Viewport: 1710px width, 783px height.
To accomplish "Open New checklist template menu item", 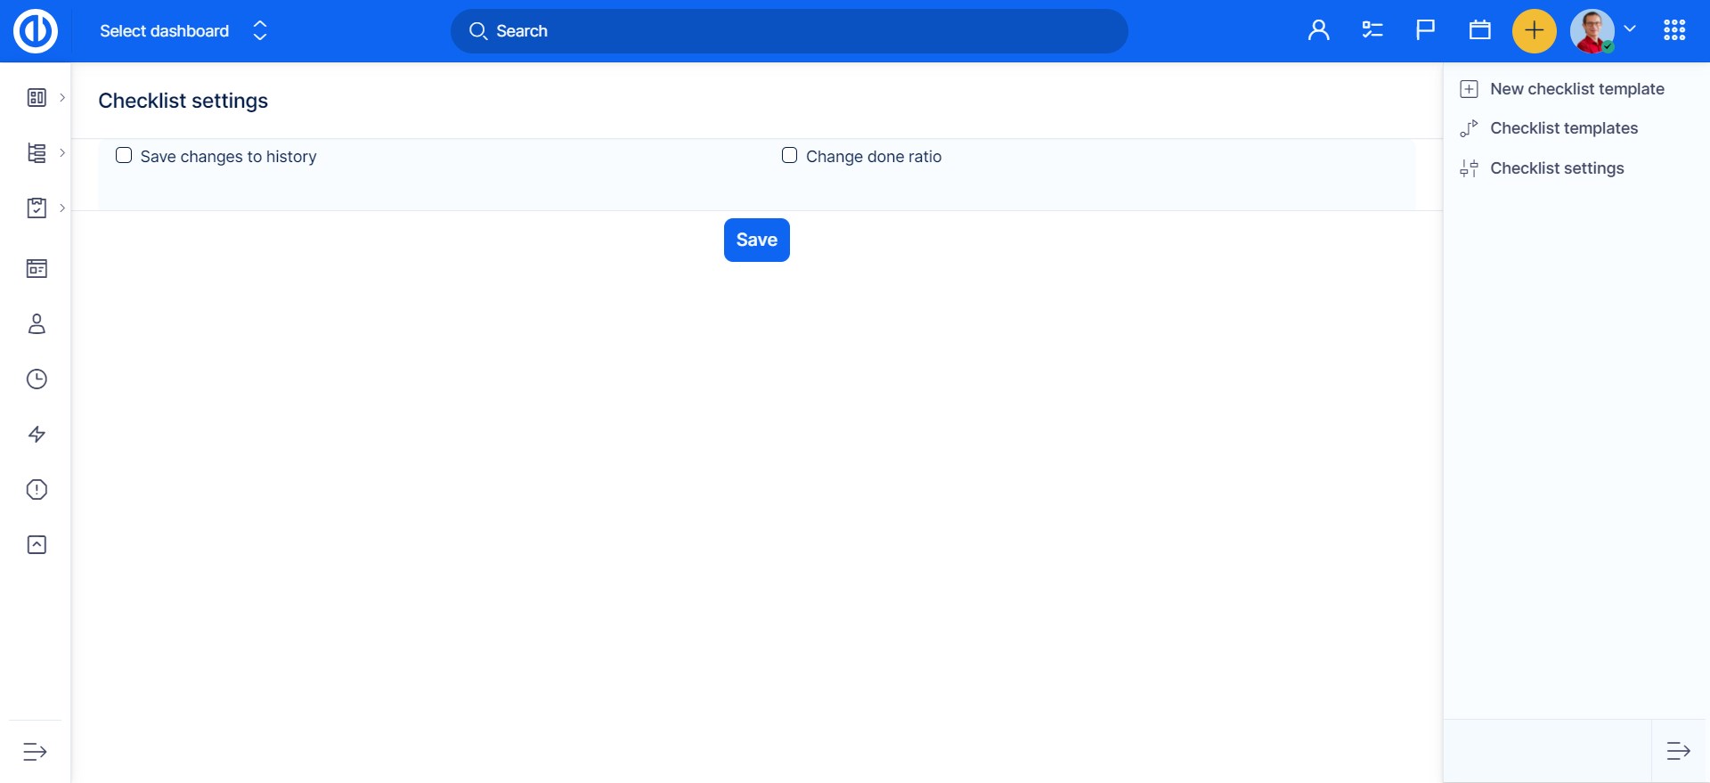I will (x=1576, y=89).
